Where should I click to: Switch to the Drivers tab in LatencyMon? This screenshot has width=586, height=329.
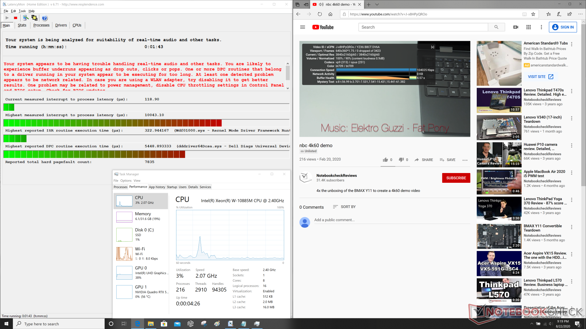click(61, 25)
